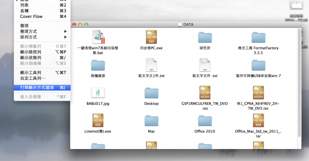Open the Mac folder icon

[x=151, y=121]
